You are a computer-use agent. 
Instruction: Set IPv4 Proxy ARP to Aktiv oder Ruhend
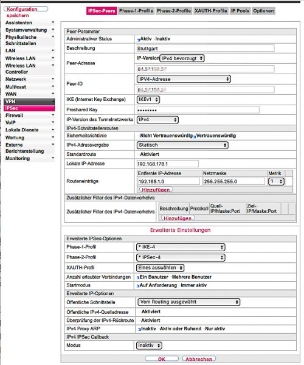click(159, 328)
